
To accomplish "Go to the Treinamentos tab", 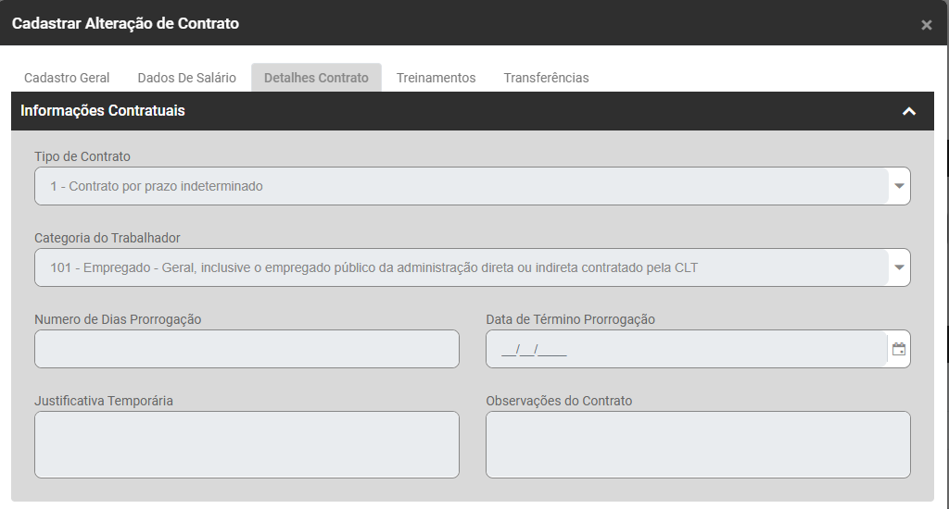I will point(436,78).
